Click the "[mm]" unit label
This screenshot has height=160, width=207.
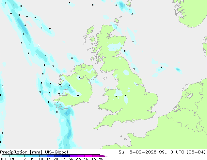coord(36,152)
